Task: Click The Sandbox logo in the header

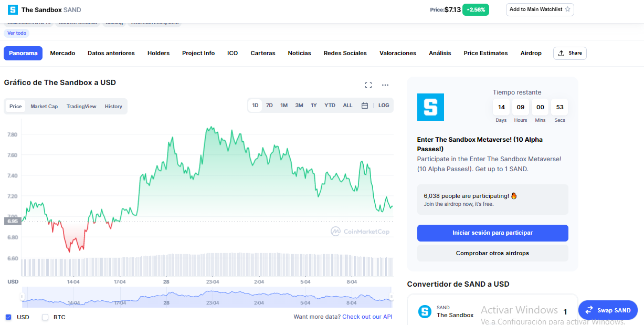Action: point(13,9)
